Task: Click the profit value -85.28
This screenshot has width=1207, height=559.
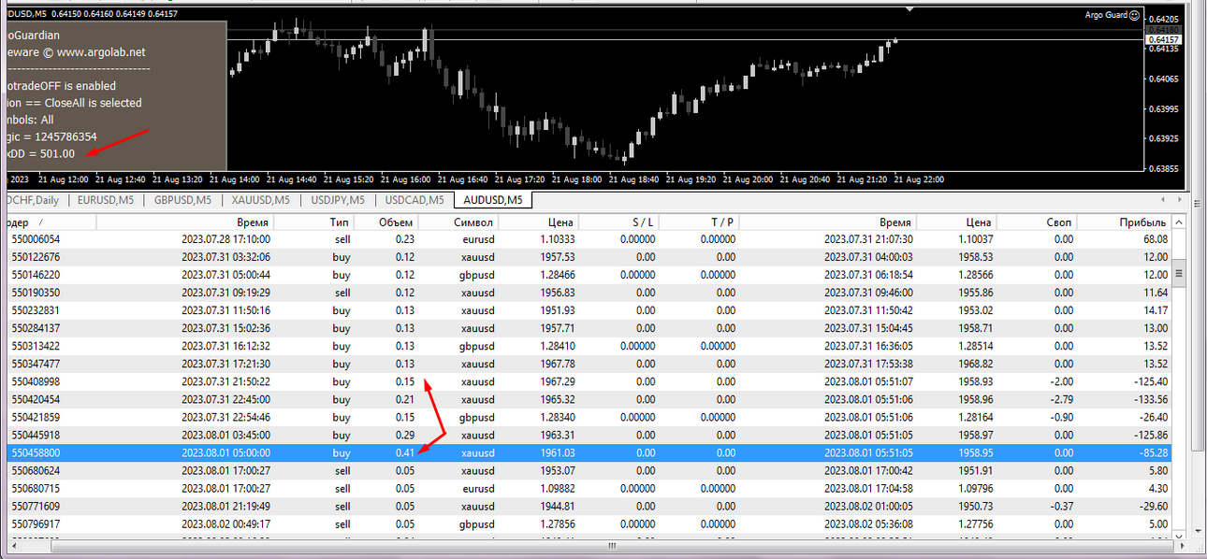Action: (1153, 452)
